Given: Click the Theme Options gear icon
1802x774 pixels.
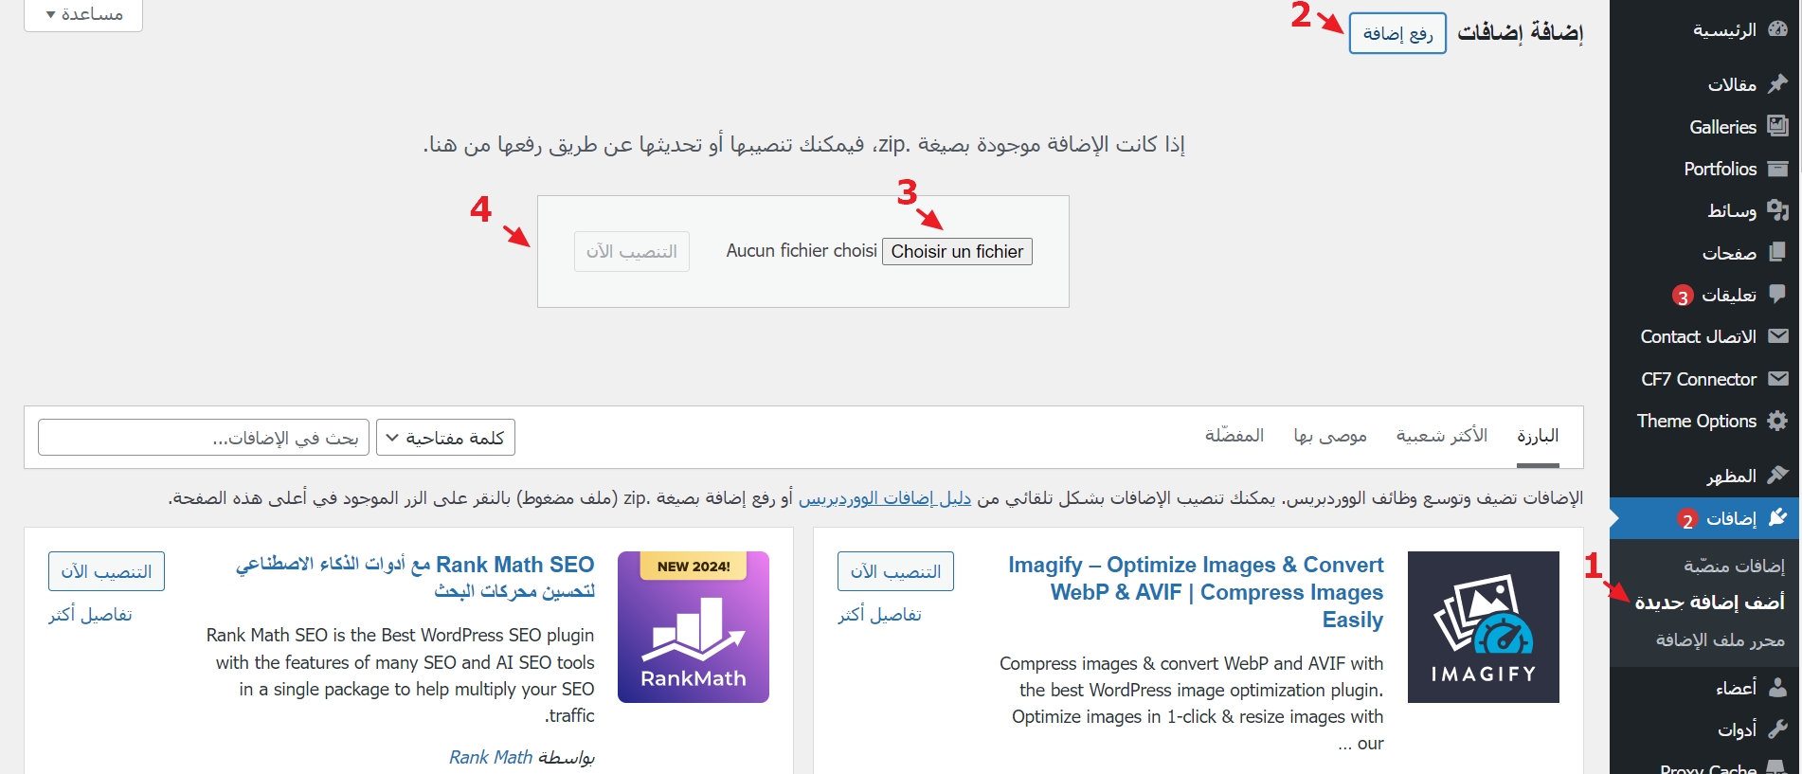Looking at the screenshot, I should (1777, 421).
